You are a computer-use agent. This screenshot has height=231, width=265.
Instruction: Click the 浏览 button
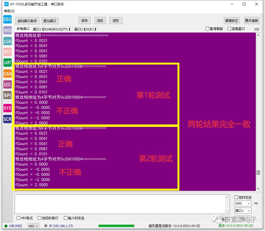[x=100, y=21]
